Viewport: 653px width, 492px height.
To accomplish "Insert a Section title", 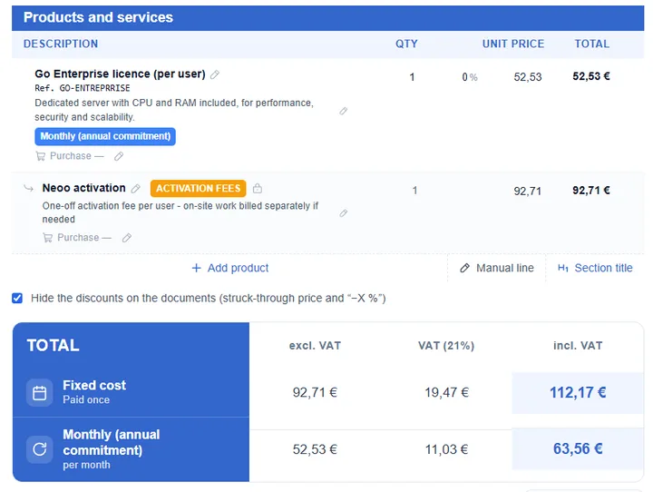I will pyautogui.click(x=595, y=268).
